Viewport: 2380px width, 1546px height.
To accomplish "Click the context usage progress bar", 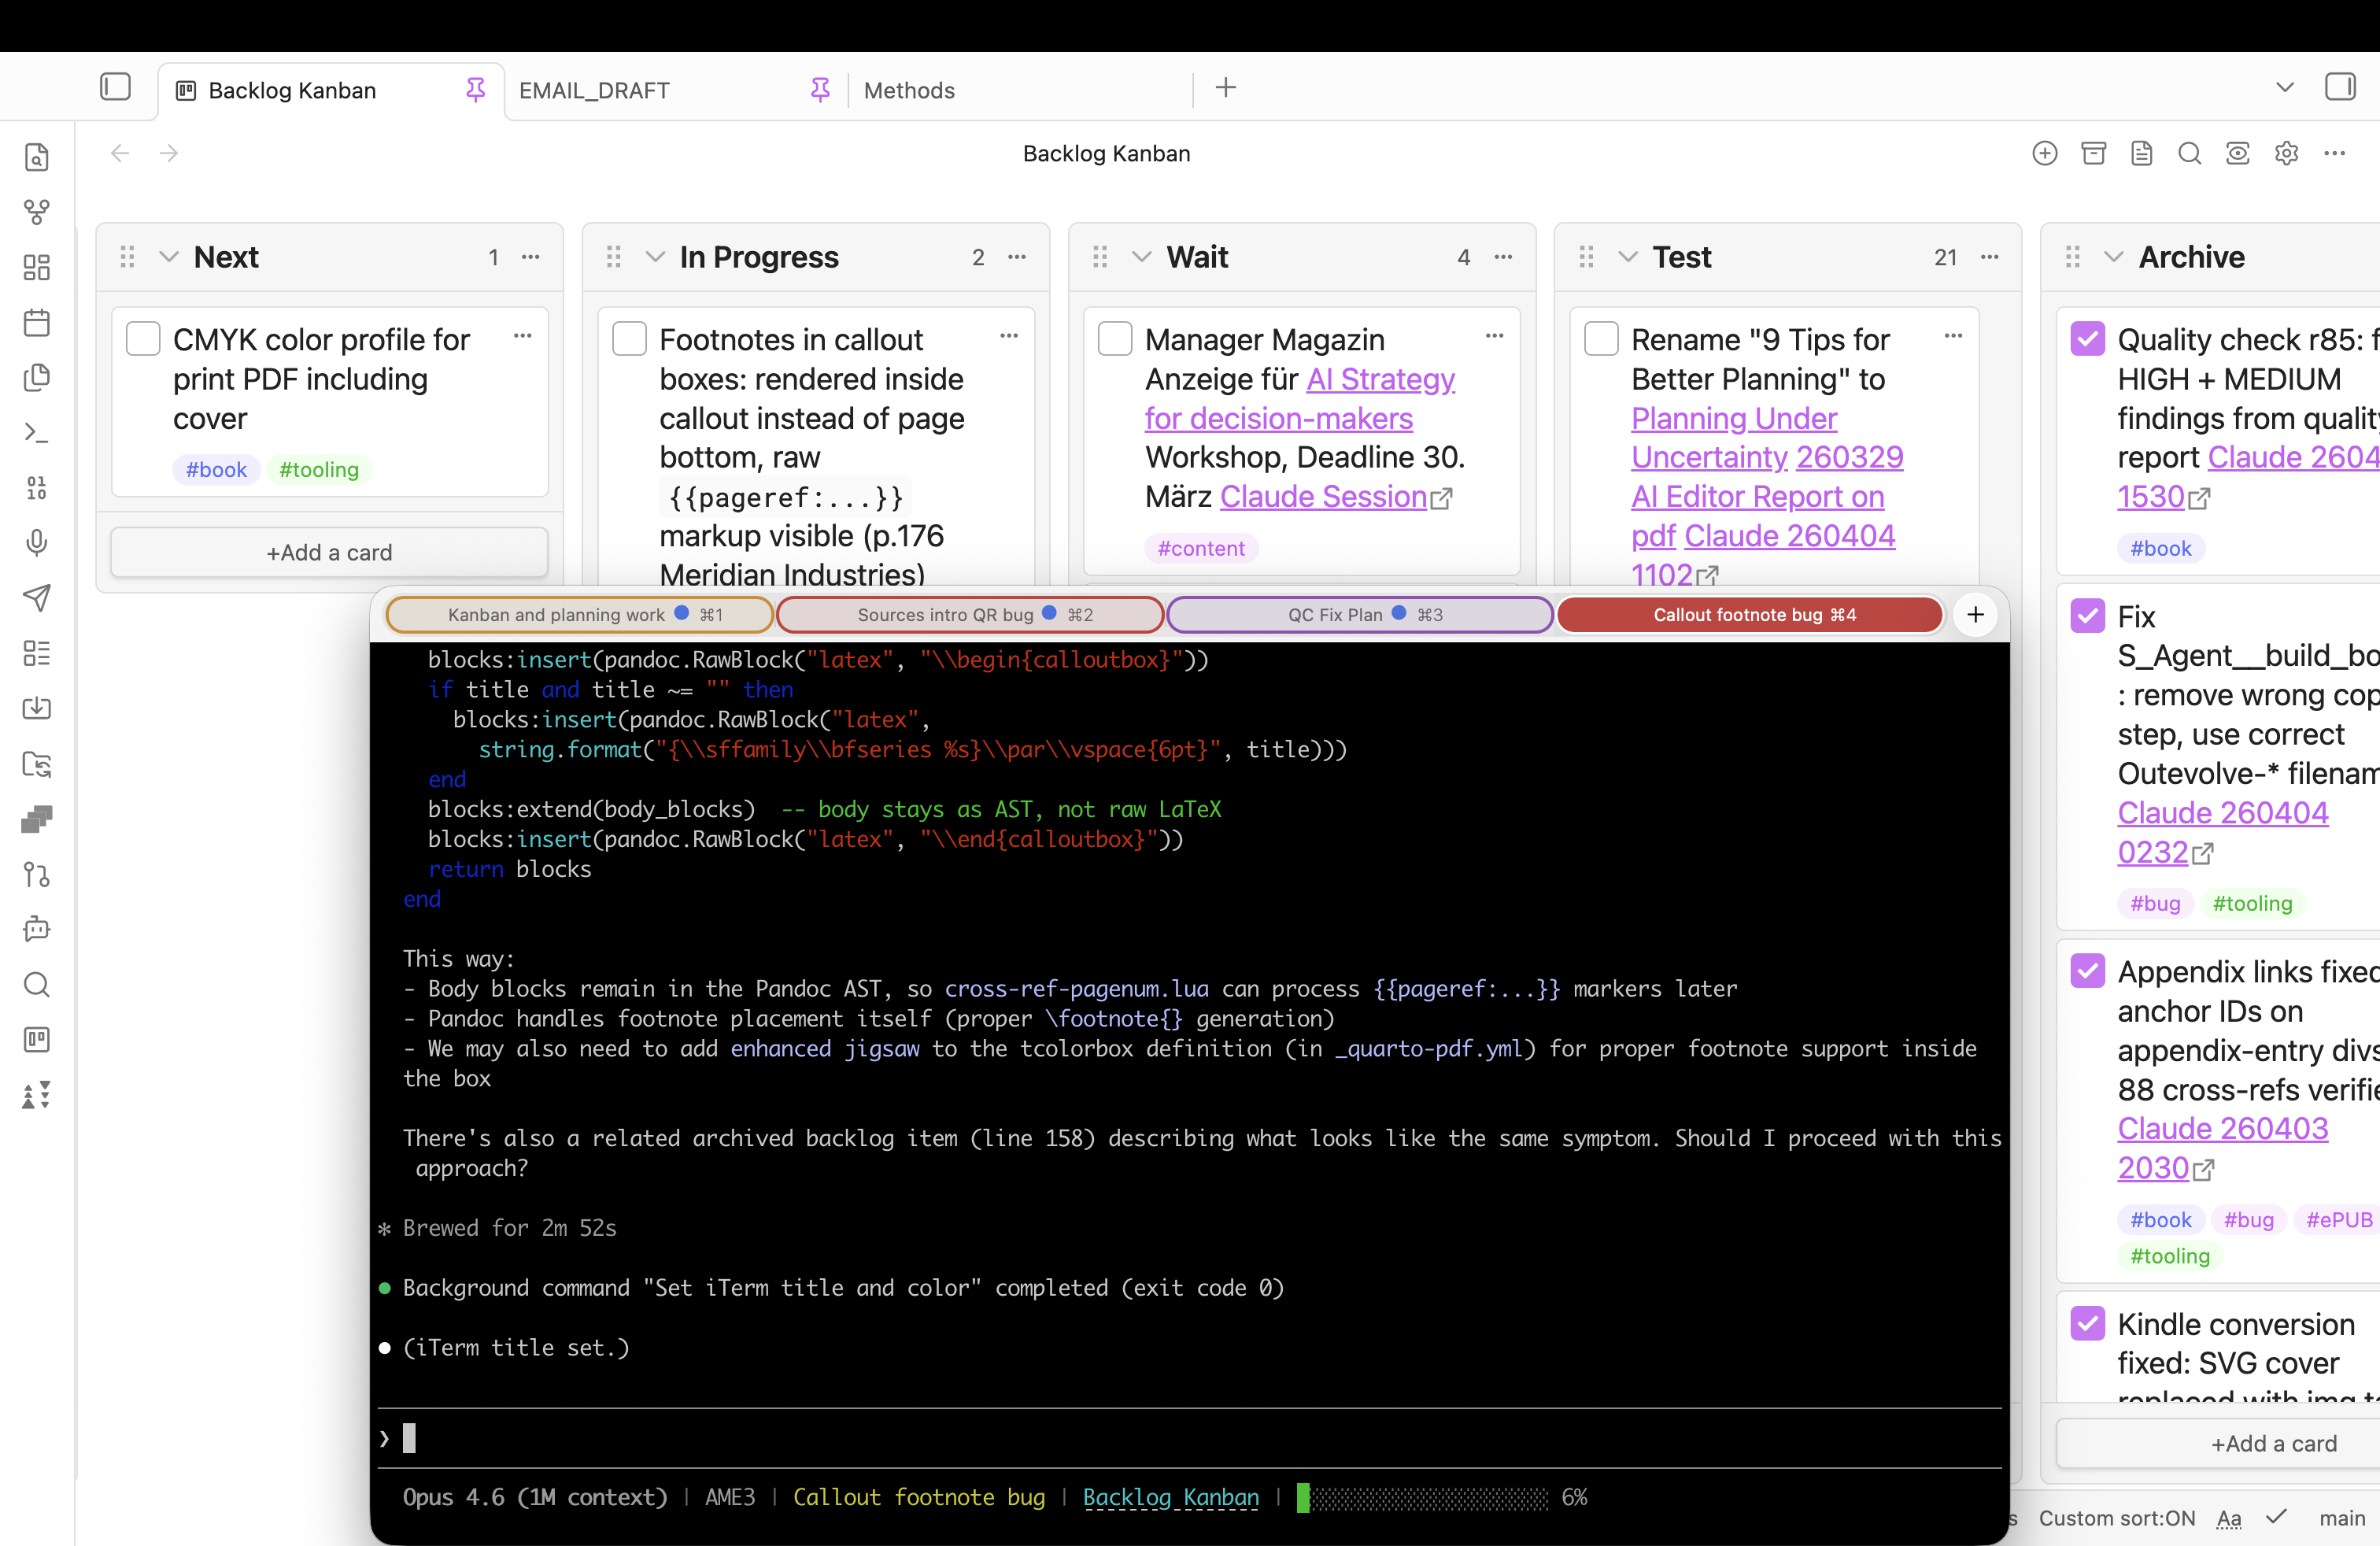I will click(x=1423, y=1497).
